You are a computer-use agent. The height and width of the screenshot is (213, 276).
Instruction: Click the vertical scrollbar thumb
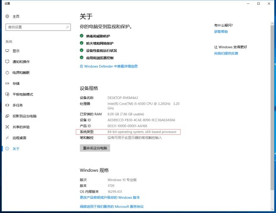tap(272, 107)
